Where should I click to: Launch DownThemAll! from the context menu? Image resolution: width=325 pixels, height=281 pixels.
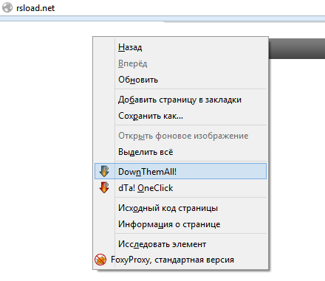pos(180,171)
